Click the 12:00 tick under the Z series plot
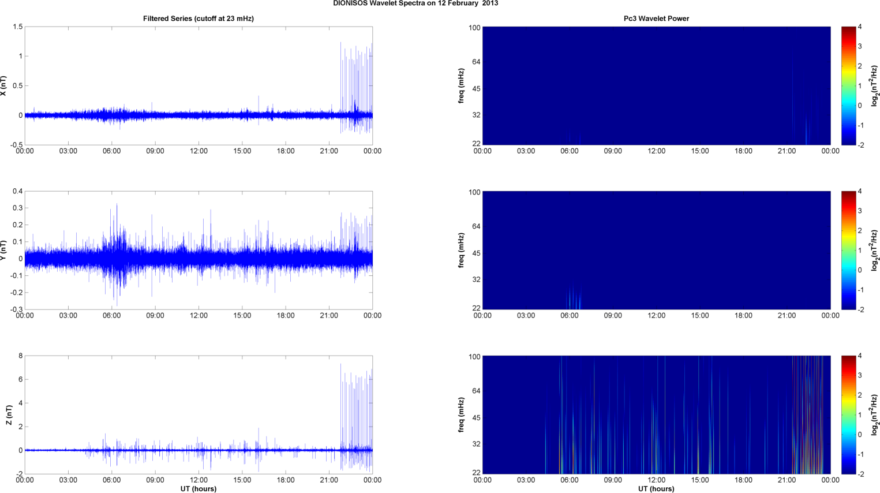 tap(199, 480)
